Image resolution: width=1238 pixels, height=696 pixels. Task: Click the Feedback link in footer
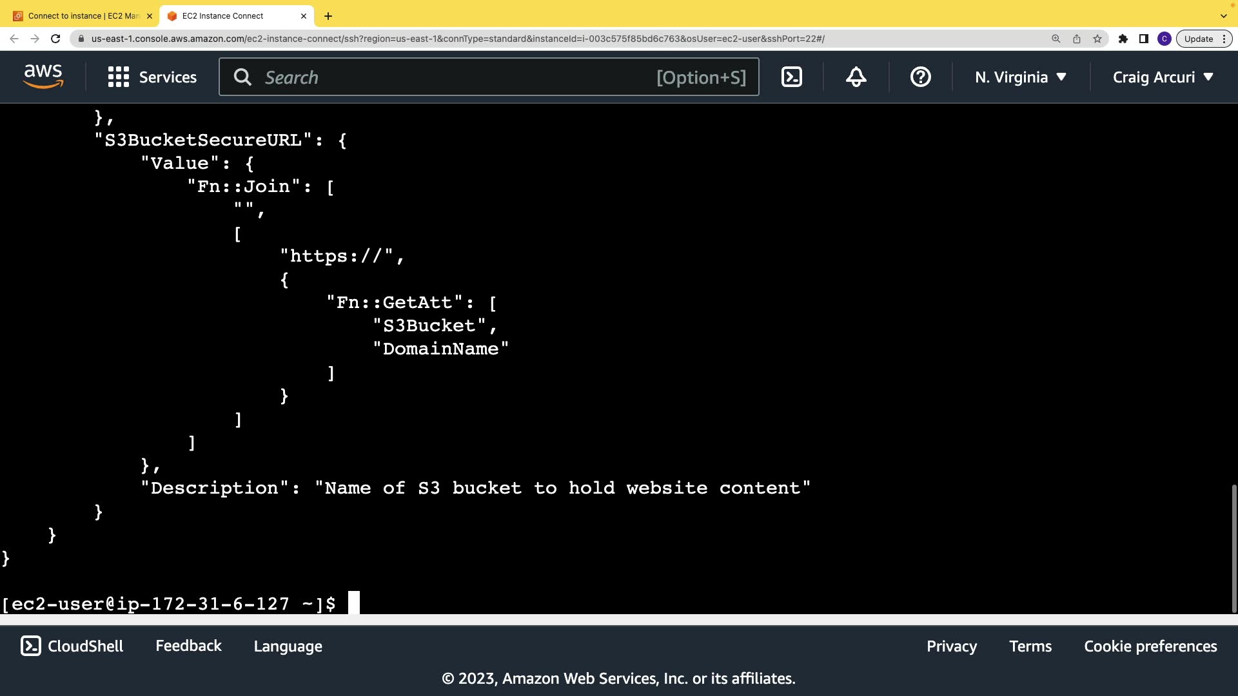pyautogui.click(x=188, y=646)
